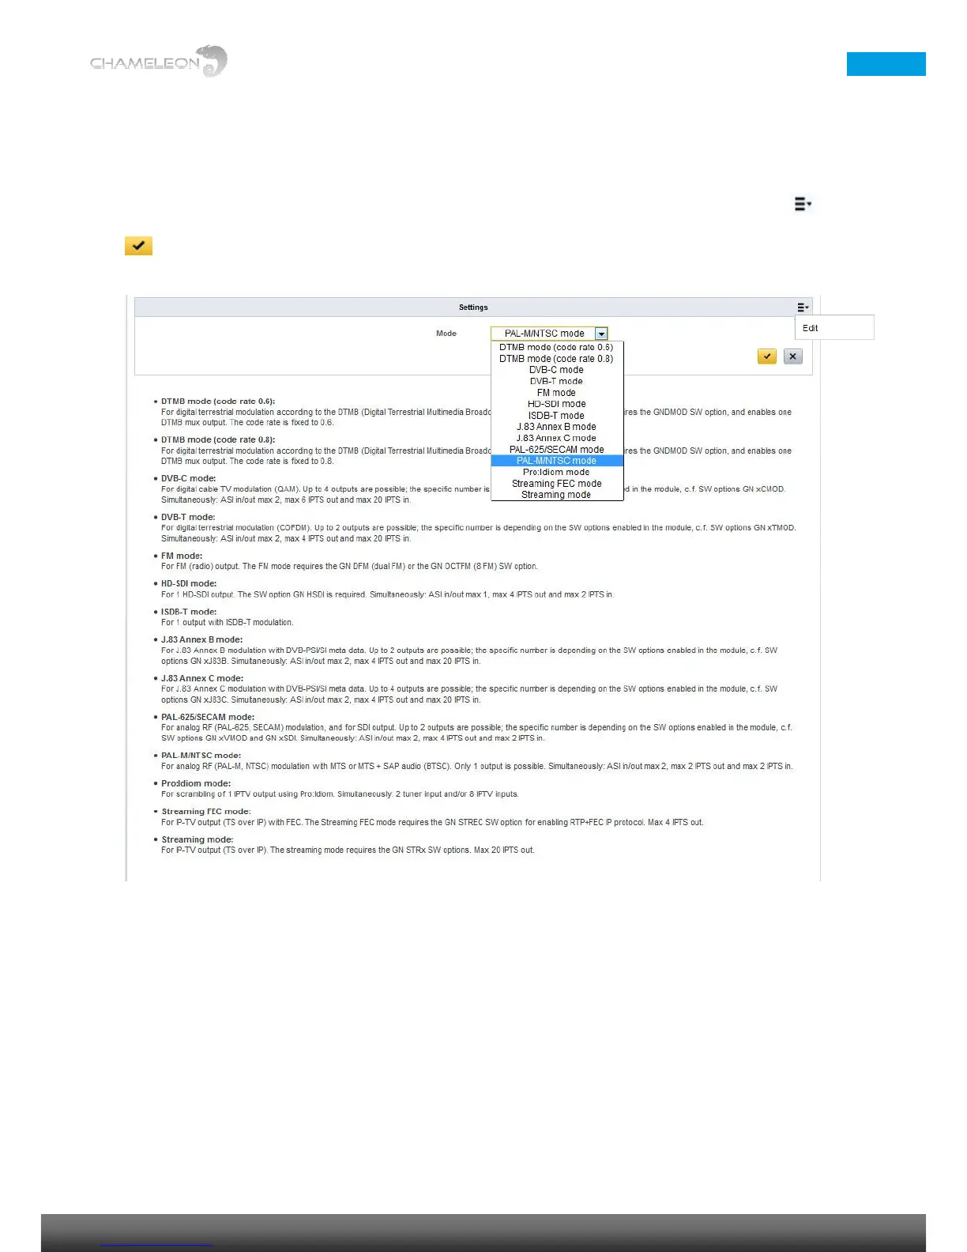Choose Edit from the popup menu

(x=834, y=327)
